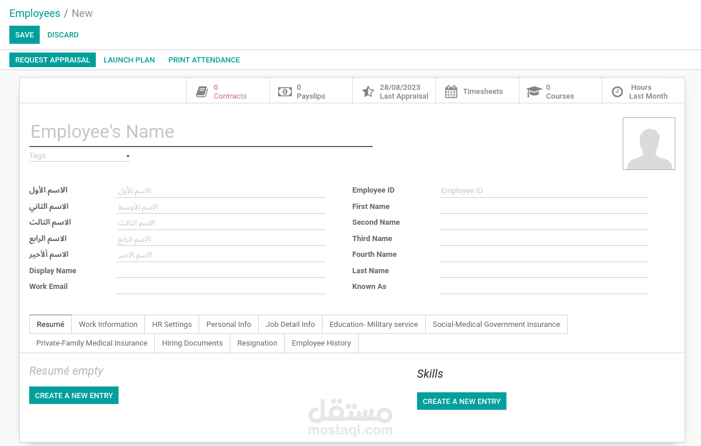The image size is (701, 446).
Task: Open the Last Appraisal 28/08/2023 stat button
Action: point(394,91)
